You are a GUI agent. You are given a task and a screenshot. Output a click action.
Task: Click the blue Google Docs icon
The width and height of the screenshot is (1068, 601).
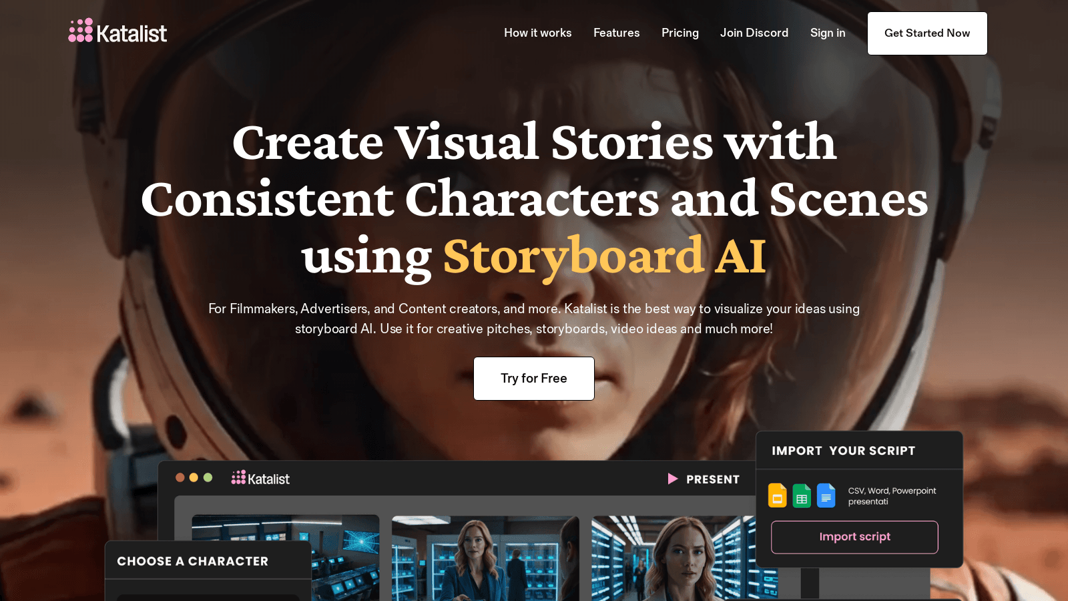point(826,495)
